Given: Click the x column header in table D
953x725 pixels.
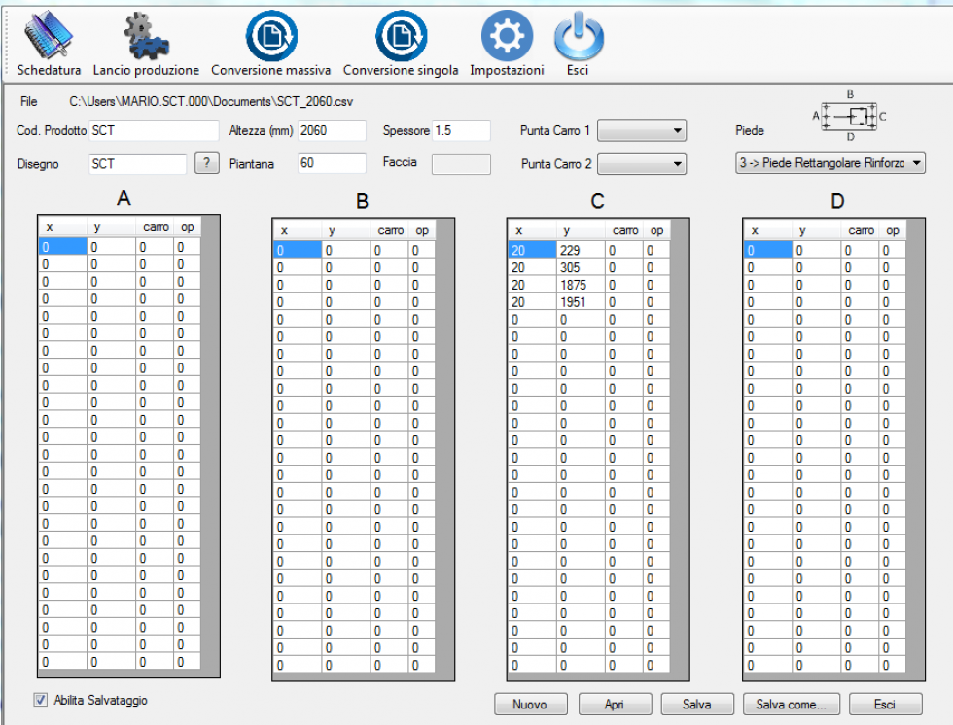Looking at the screenshot, I should pyautogui.click(x=767, y=230).
